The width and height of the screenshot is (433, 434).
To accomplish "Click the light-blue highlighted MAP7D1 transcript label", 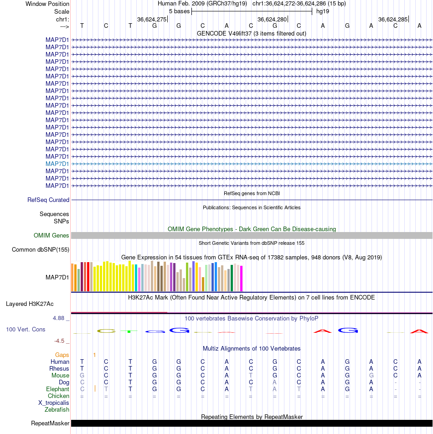I will [x=57, y=164].
